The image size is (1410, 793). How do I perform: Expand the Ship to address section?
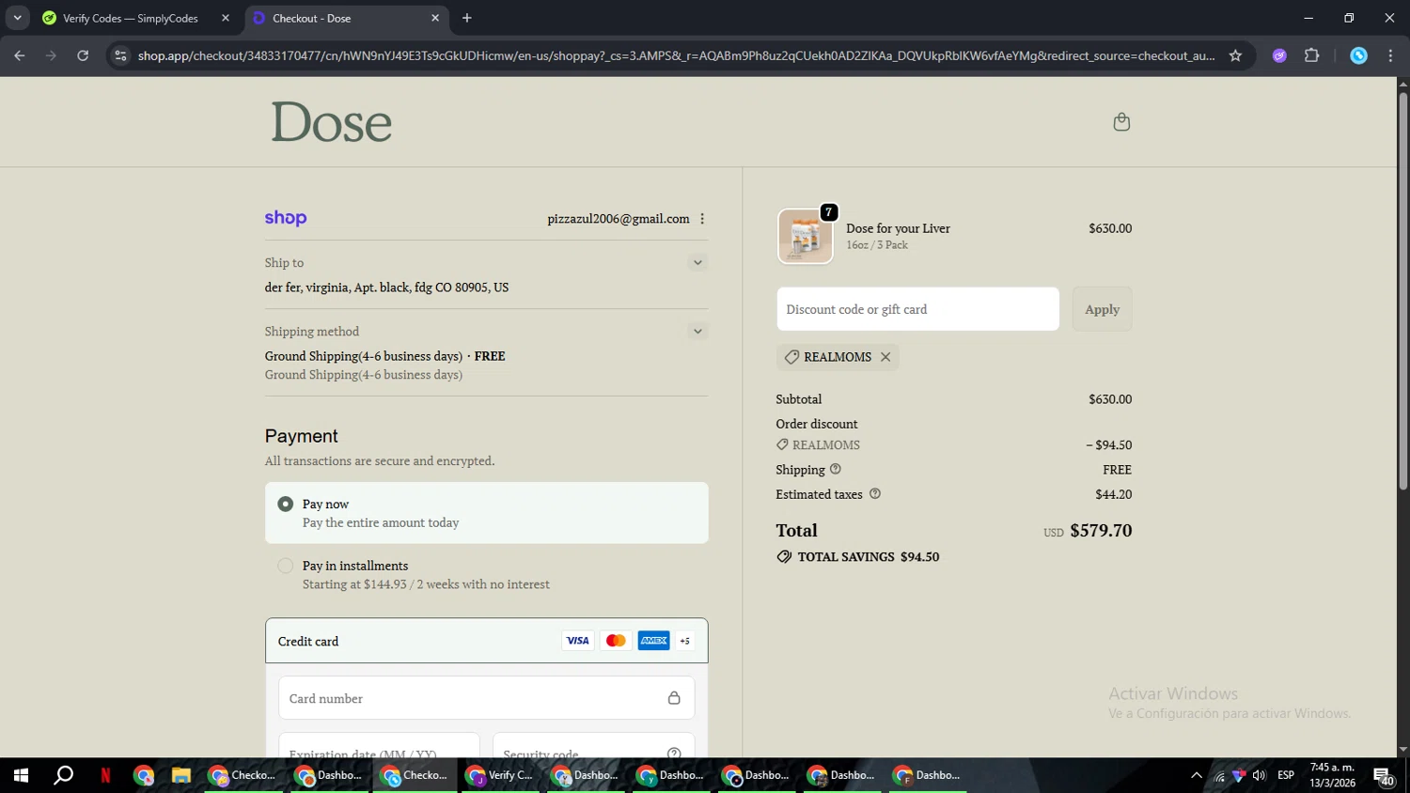tap(697, 263)
